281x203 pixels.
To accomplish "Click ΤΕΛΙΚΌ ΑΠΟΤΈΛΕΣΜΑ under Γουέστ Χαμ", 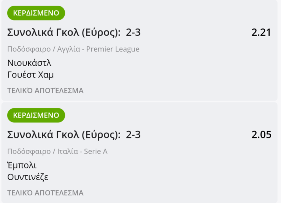I will point(45,90).
